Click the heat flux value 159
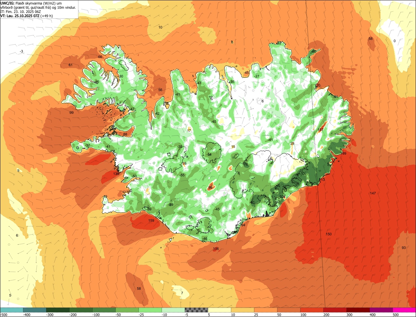 tap(151, 220)
